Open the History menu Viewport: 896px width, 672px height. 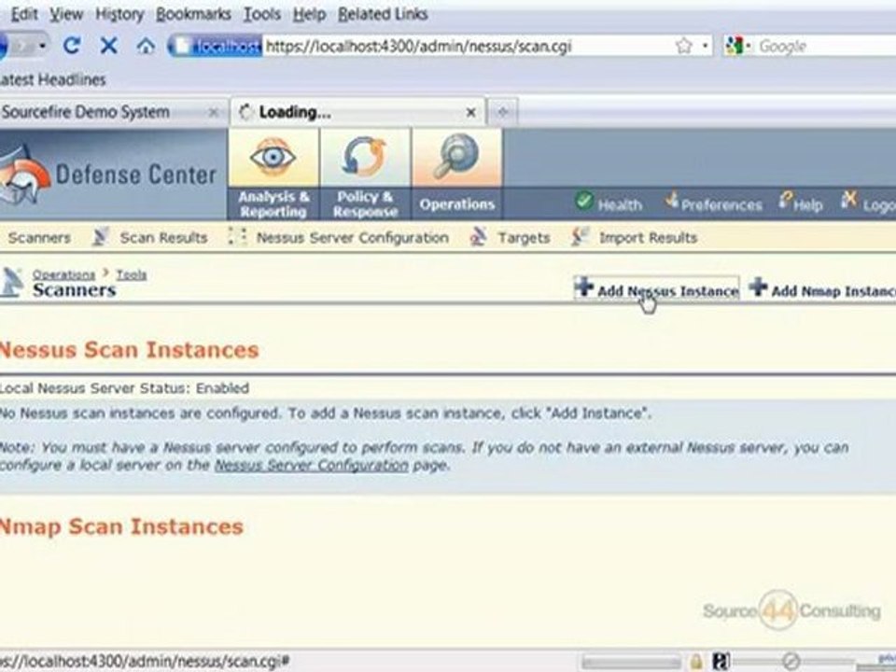[119, 14]
